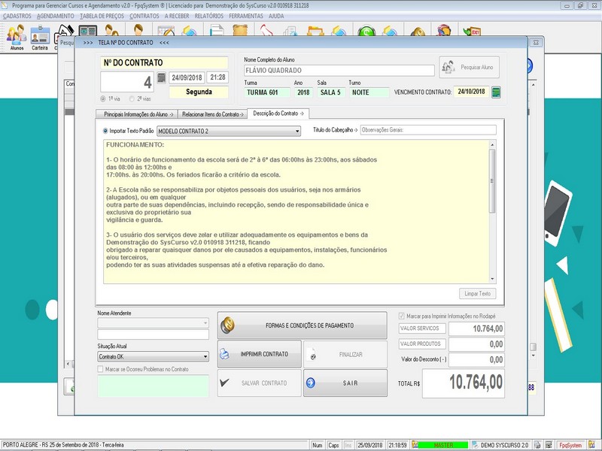Screen dimensions: 602x451
Task: Click the classroom screen toolbar icon
Action: point(87,31)
